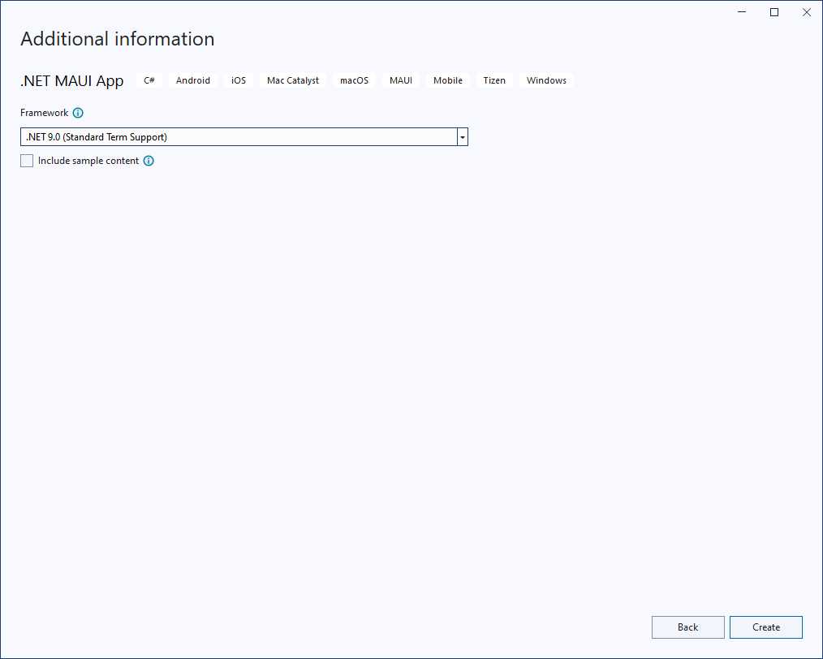The width and height of the screenshot is (823, 659).
Task: Click the Mobile tag
Action: 448,80
